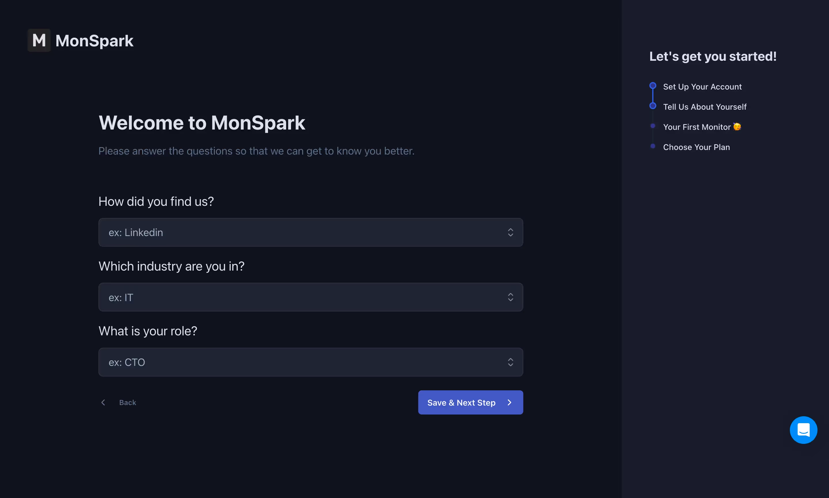Click the Save & Next Step button
The width and height of the screenshot is (829, 498).
pyautogui.click(x=470, y=402)
